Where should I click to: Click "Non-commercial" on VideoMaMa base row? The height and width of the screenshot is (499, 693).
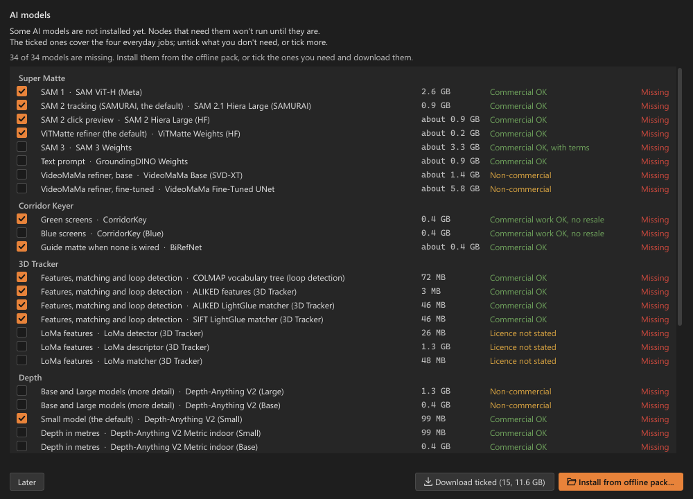(520, 175)
